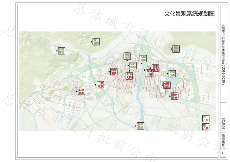Click the 华严殿宇 label
The height and width of the screenshot is (162, 230).
pyautogui.click(x=133, y=65)
